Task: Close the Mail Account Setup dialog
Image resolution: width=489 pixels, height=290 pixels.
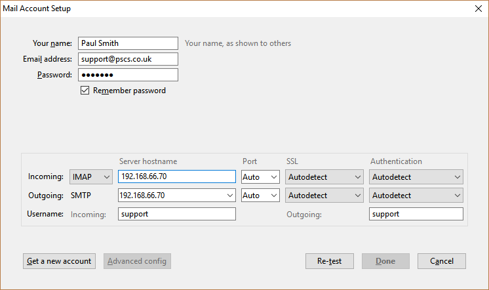Action: [x=479, y=9]
